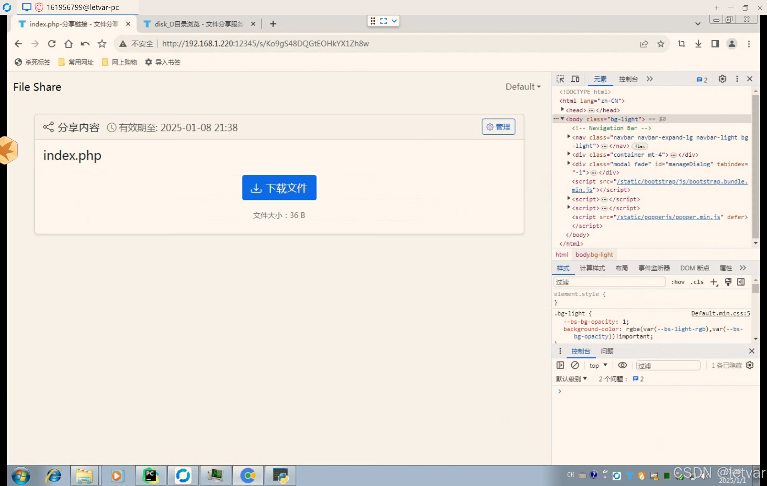767x486 pixels.
Task: Launch Internet Explorer from the taskbar
Action: click(x=54, y=475)
